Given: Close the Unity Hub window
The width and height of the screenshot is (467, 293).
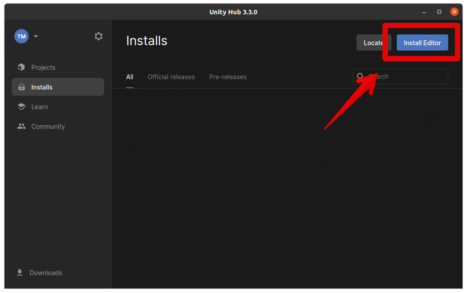Looking at the screenshot, I should (454, 12).
